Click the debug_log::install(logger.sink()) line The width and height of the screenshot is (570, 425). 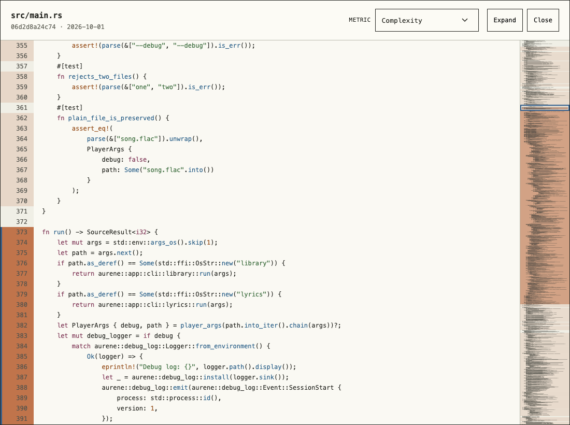pyautogui.click(x=195, y=377)
